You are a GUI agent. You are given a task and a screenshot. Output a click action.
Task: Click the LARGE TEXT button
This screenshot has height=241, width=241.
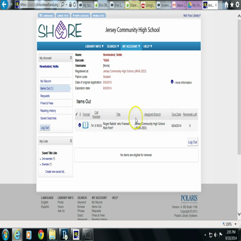coord(63,15)
